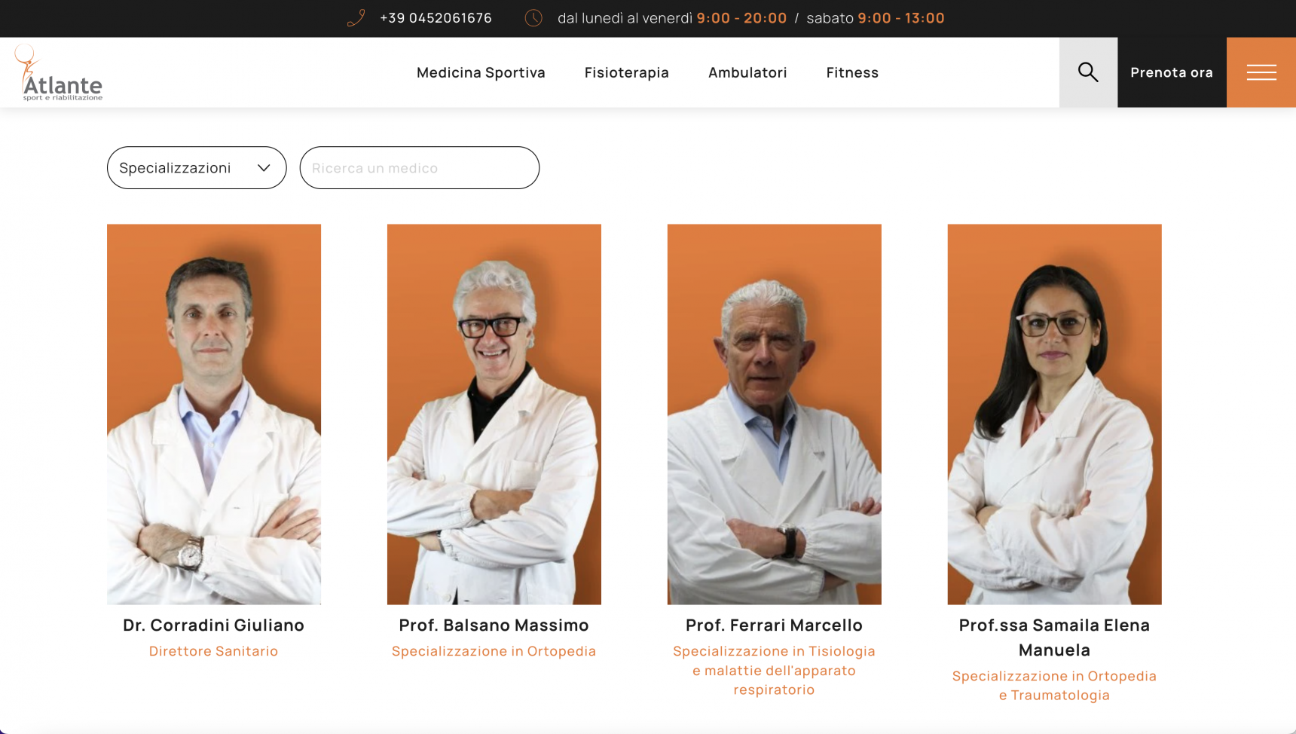Click the Prof. Balsano Massimo name link

coord(494,625)
